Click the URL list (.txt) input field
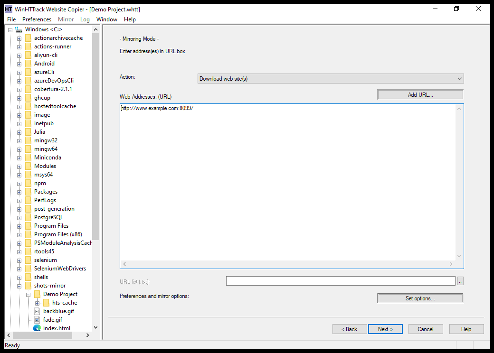 pyautogui.click(x=341, y=281)
